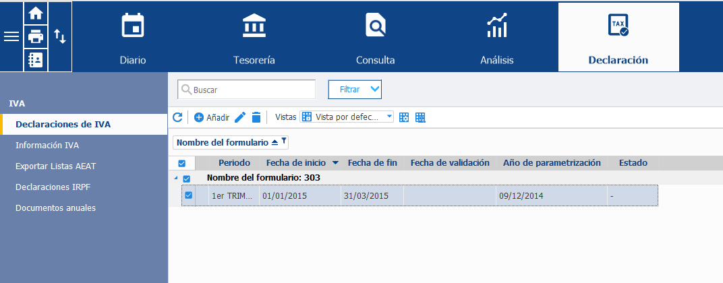Uncheck the form 303 group checkbox

187,179
